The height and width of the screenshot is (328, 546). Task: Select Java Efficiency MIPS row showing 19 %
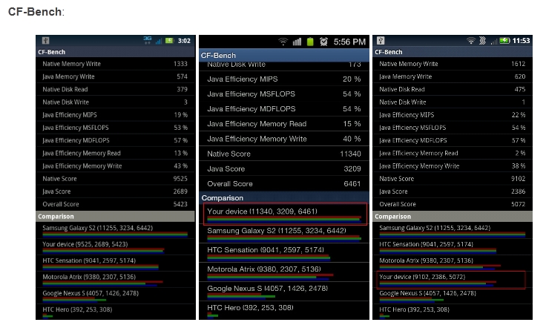click(115, 115)
